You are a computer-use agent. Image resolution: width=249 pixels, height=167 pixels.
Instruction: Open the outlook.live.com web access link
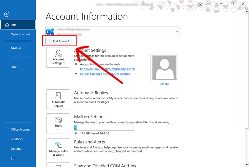(107, 69)
